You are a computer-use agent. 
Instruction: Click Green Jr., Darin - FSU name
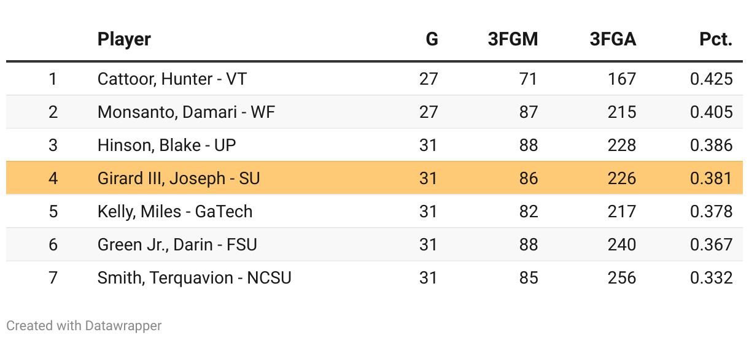click(x=177, y=245)
